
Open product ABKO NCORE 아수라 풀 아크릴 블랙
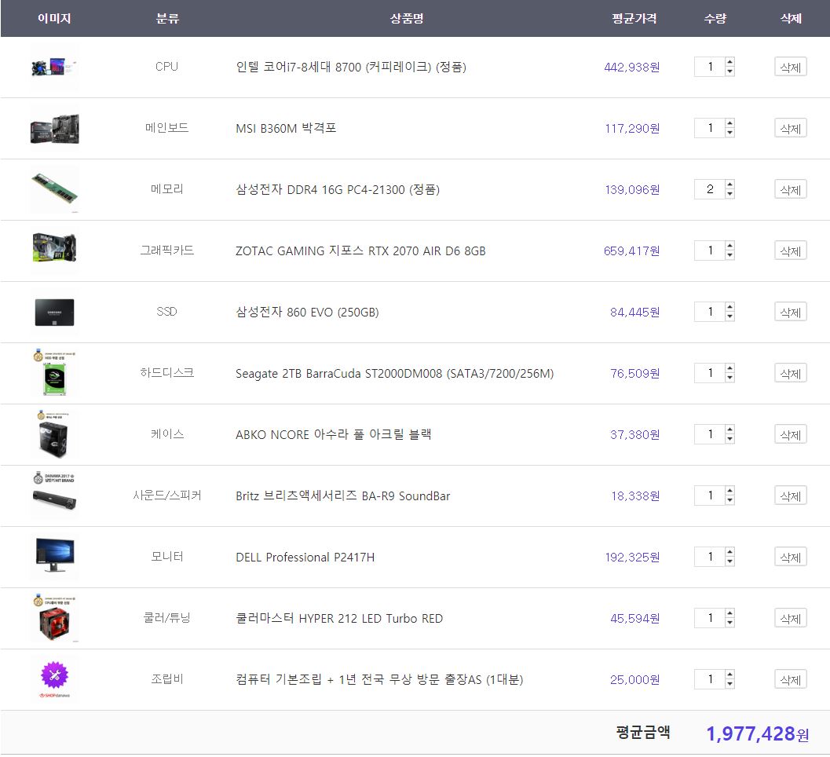[x=334, y=434]
